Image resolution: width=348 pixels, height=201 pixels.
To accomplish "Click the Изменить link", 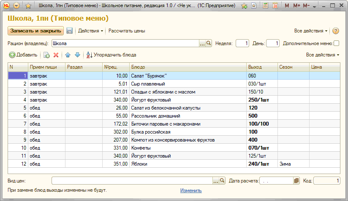I will pos(191,190).
